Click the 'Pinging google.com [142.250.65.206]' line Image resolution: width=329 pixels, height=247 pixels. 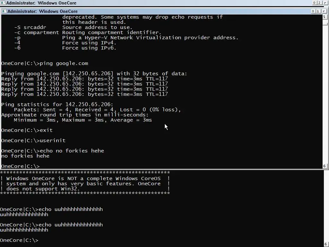pos(94,74)
